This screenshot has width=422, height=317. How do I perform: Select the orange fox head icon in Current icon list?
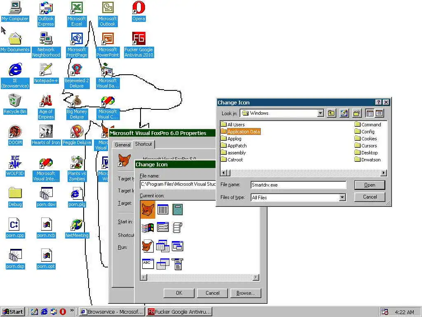point(148,209)
